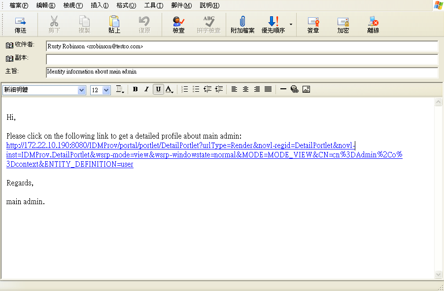Image resolution: width=444 pixels, height=291 pixels.
Task: Toggle Italic formatting
Action: 146,89
